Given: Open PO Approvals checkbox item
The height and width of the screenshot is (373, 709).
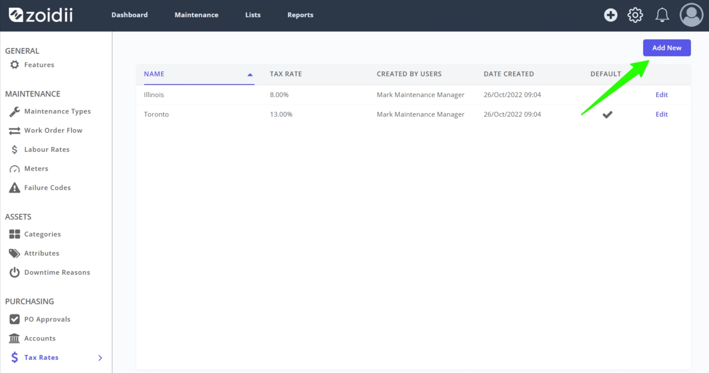Looking at the screenshot, I should (40, 319).
